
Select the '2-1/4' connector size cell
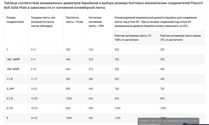click(x=9, y=98)
